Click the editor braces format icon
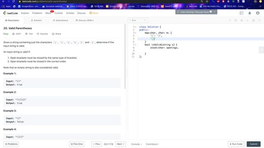This screenshot has height=148, width=264. coord(236,20)
